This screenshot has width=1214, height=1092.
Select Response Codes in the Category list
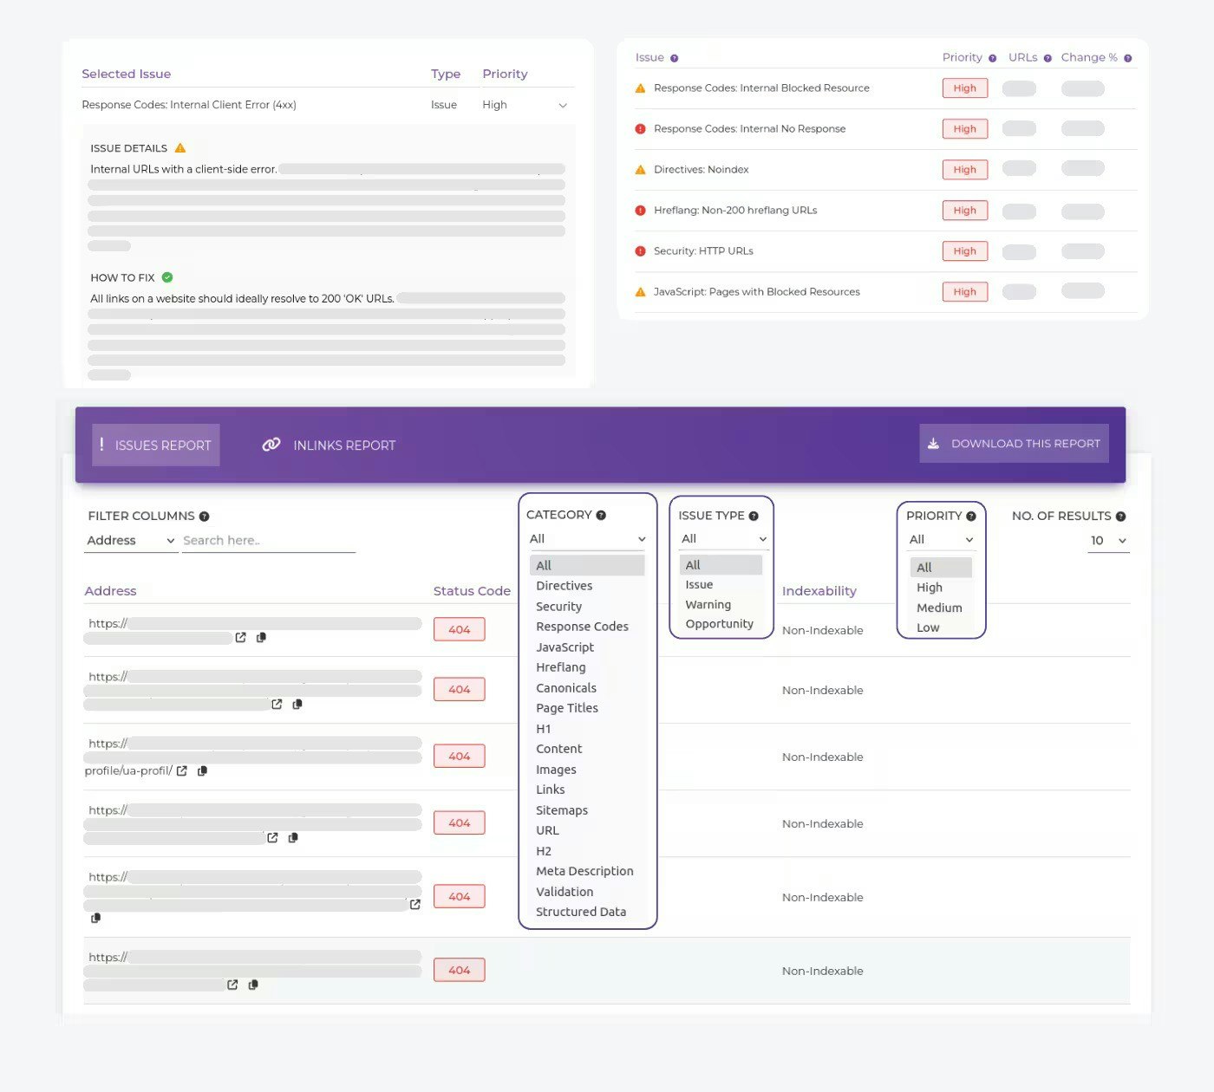(583, 626)
